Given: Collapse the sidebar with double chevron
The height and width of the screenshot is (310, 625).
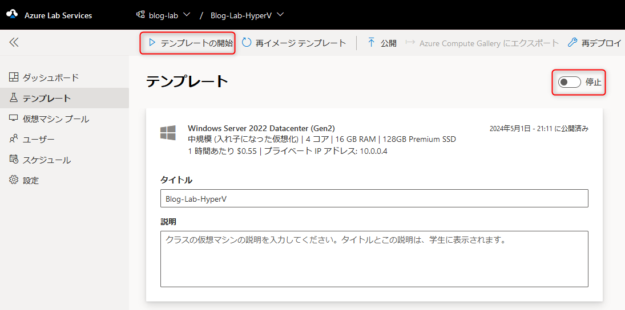Looking at the screenshot, I should (x=14, y=42).
